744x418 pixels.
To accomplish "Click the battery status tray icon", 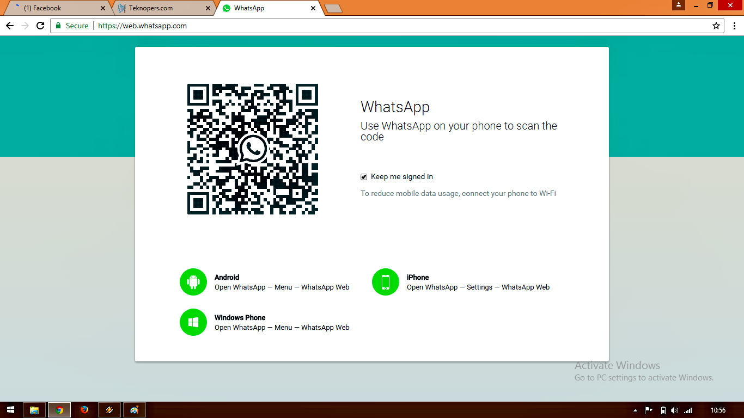I will [663, 410].
